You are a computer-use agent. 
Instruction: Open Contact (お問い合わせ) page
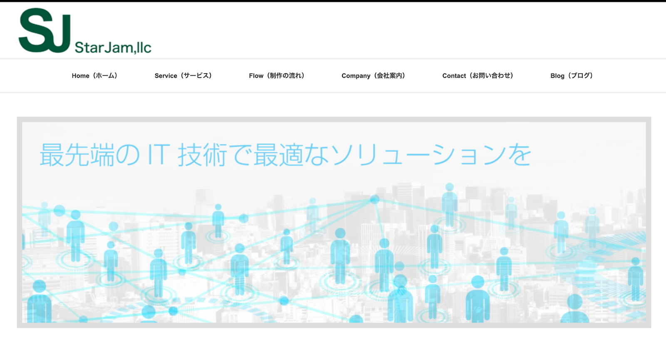tap(478, 76)
